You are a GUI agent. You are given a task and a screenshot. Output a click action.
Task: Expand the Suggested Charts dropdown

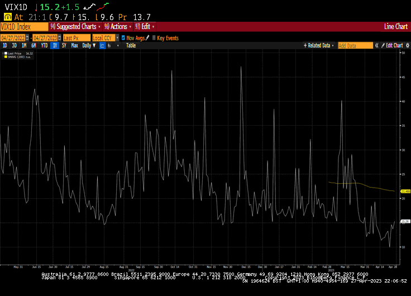[x=75, y=26]
